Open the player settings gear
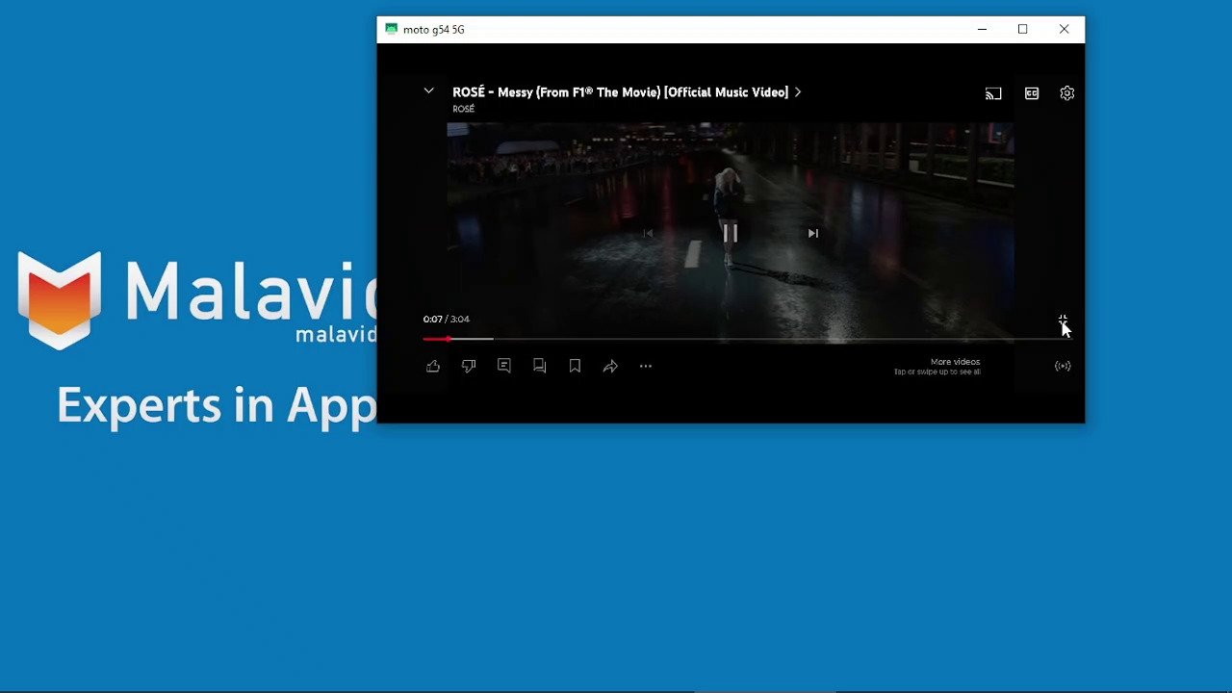Screen dimensions: 1232x693 click(x=1066, y=93)
